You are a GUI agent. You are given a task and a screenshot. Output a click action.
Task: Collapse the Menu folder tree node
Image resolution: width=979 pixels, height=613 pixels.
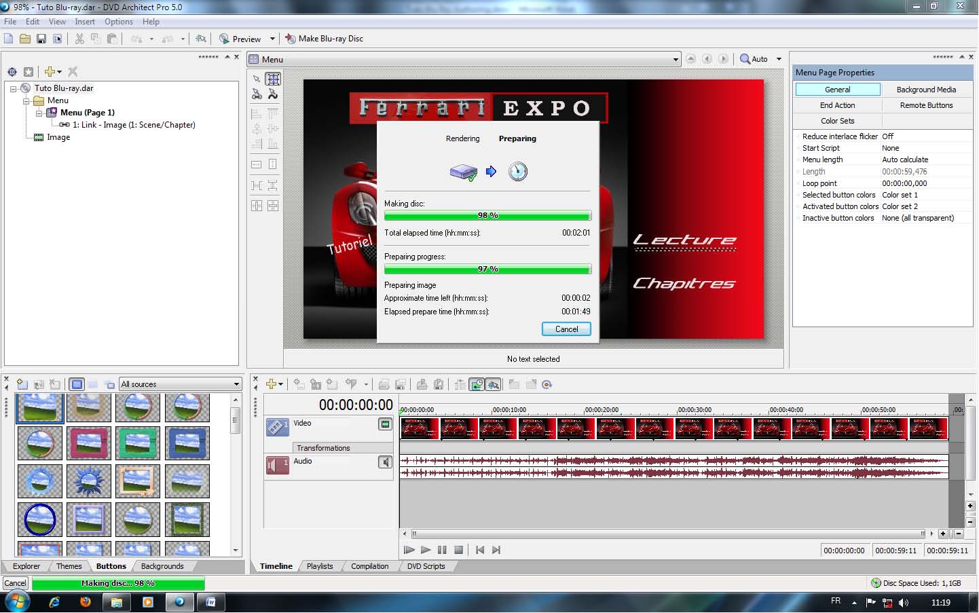pos(26,100)
